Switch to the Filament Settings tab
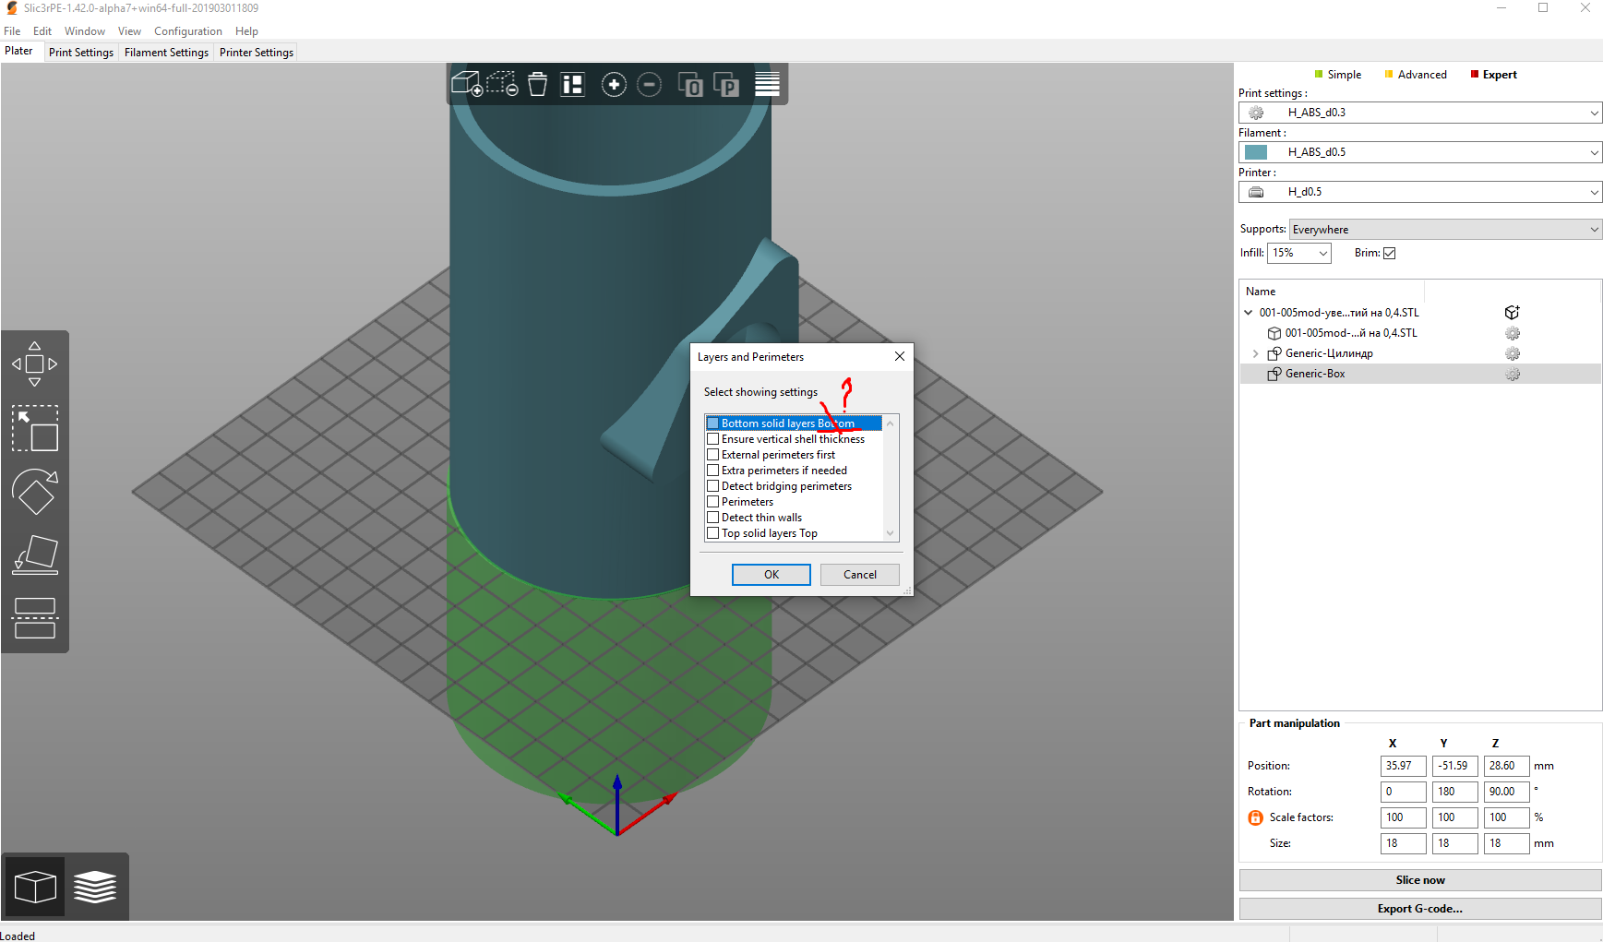This screenshot has width=1603, height=942. tap(166, 53)
